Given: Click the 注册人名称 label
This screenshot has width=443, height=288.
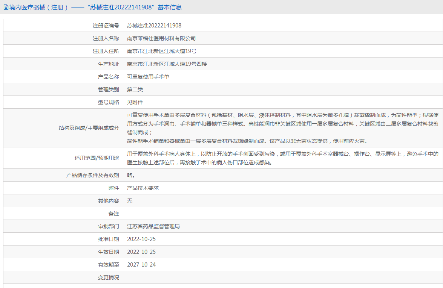Looking at the screenshot, I should pos(106,38).
